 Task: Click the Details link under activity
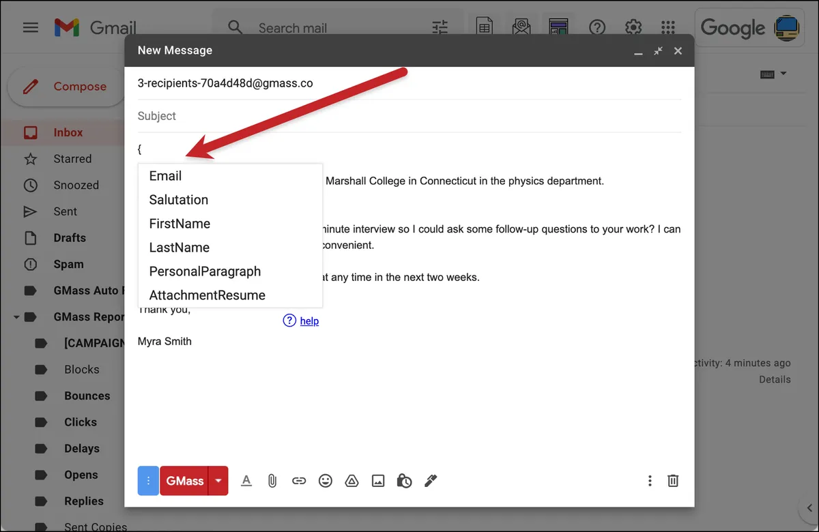[775, 379]
